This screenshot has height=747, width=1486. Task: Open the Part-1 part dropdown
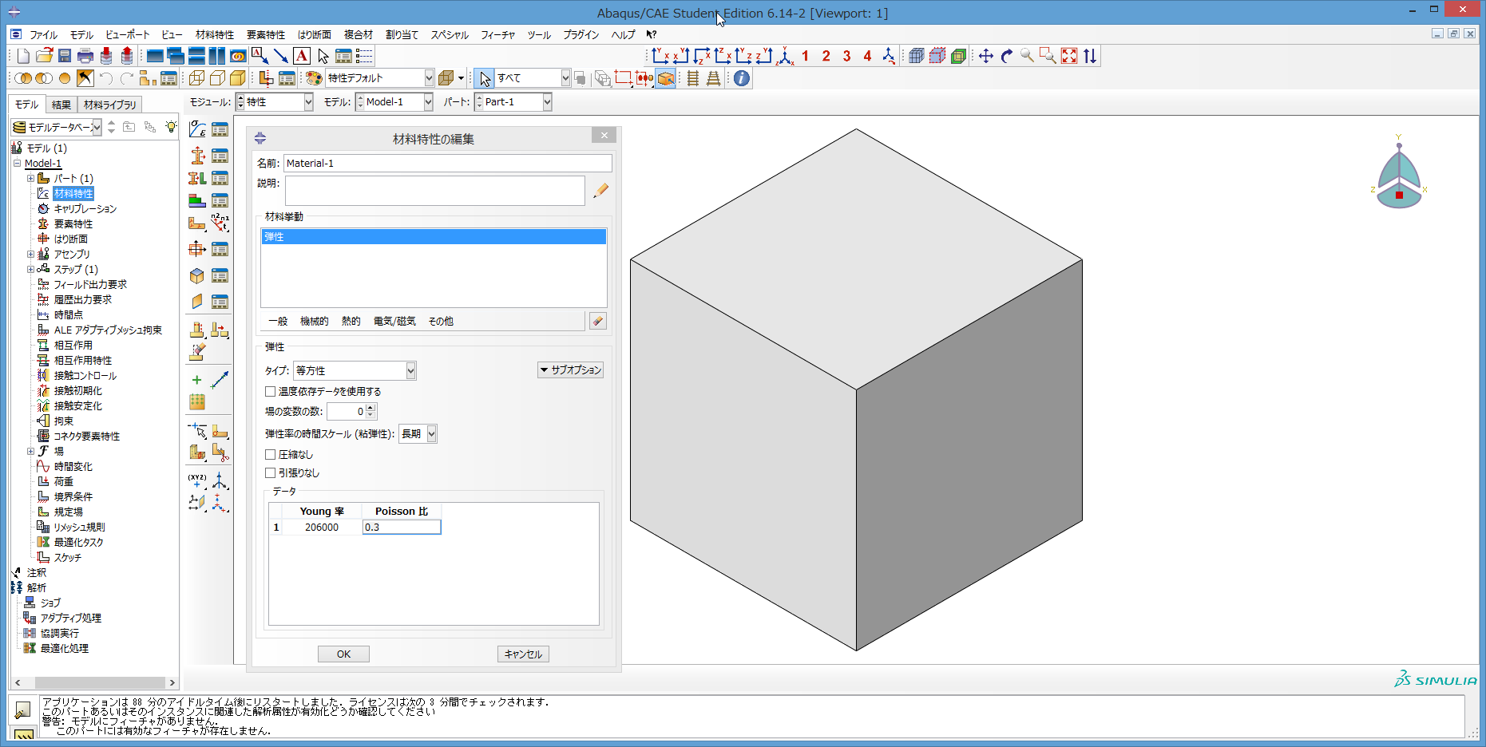[x=513, y=102]
